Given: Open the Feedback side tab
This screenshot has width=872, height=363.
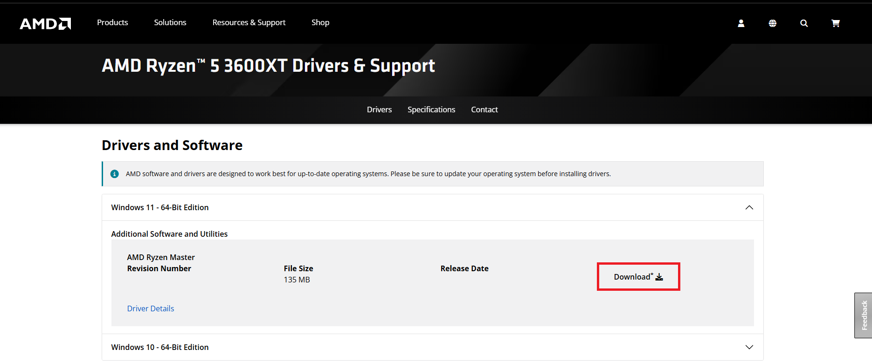Looking at the screenshot, I should tap(864, 315).
